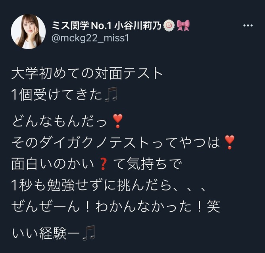Screen dimensions: 265x253
Task: Select the text 面白いのかい
Action: point(53,164)
